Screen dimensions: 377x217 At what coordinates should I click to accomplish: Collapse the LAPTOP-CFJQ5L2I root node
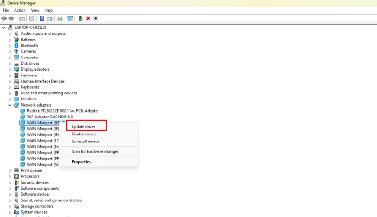[x=4, y=28]
